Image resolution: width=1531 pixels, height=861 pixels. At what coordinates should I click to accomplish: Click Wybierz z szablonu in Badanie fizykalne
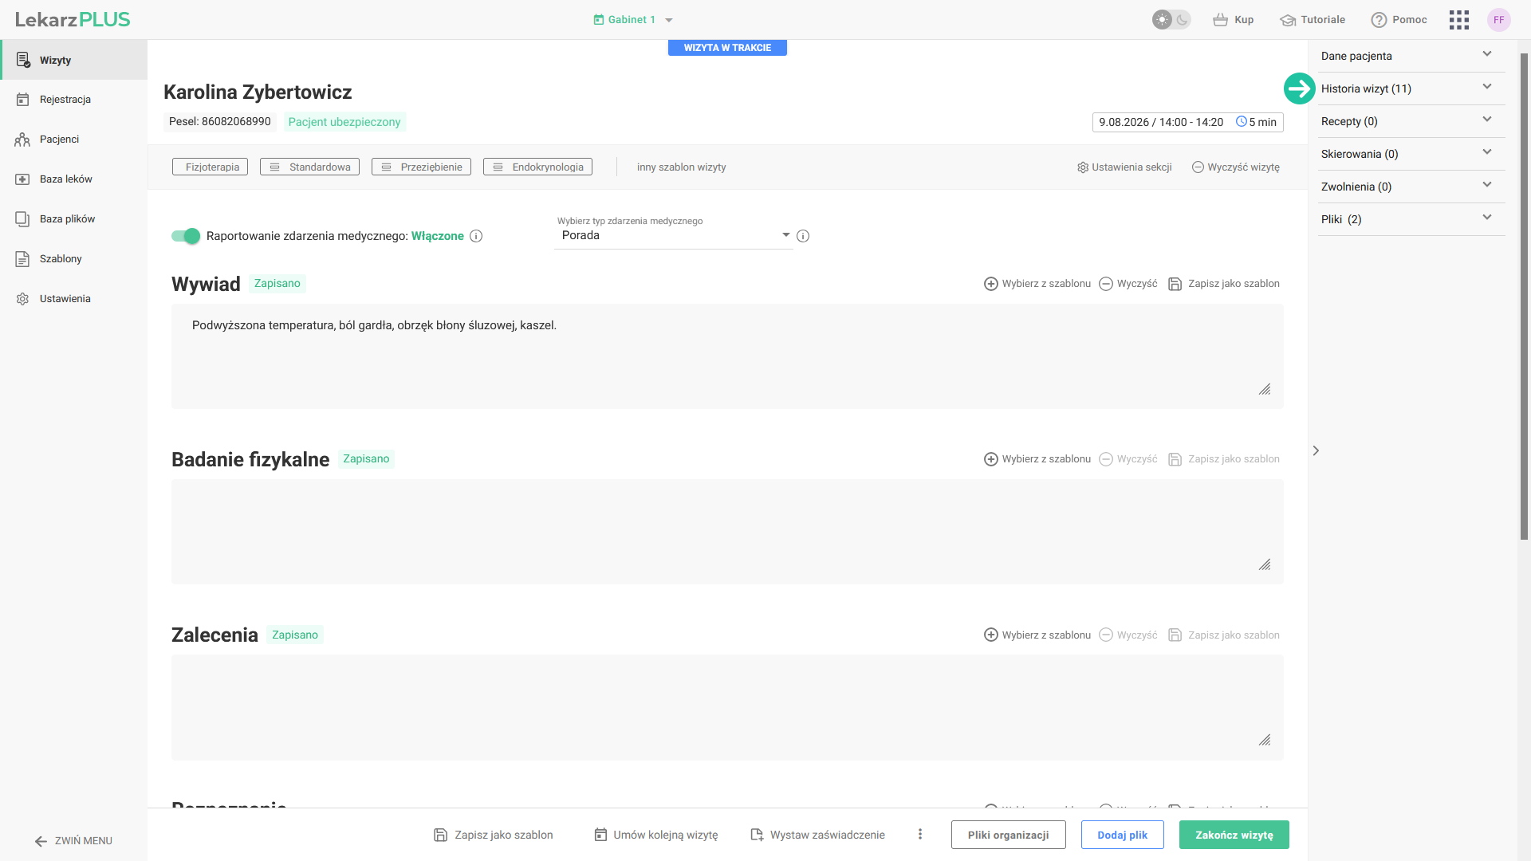(x=1037, y=459)
